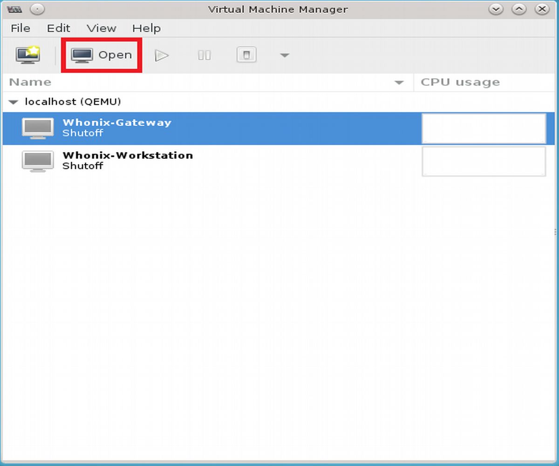Click the Create new virtual machine icon
Image resolution: width=559 pixels, height=466 pixels.
28,55
